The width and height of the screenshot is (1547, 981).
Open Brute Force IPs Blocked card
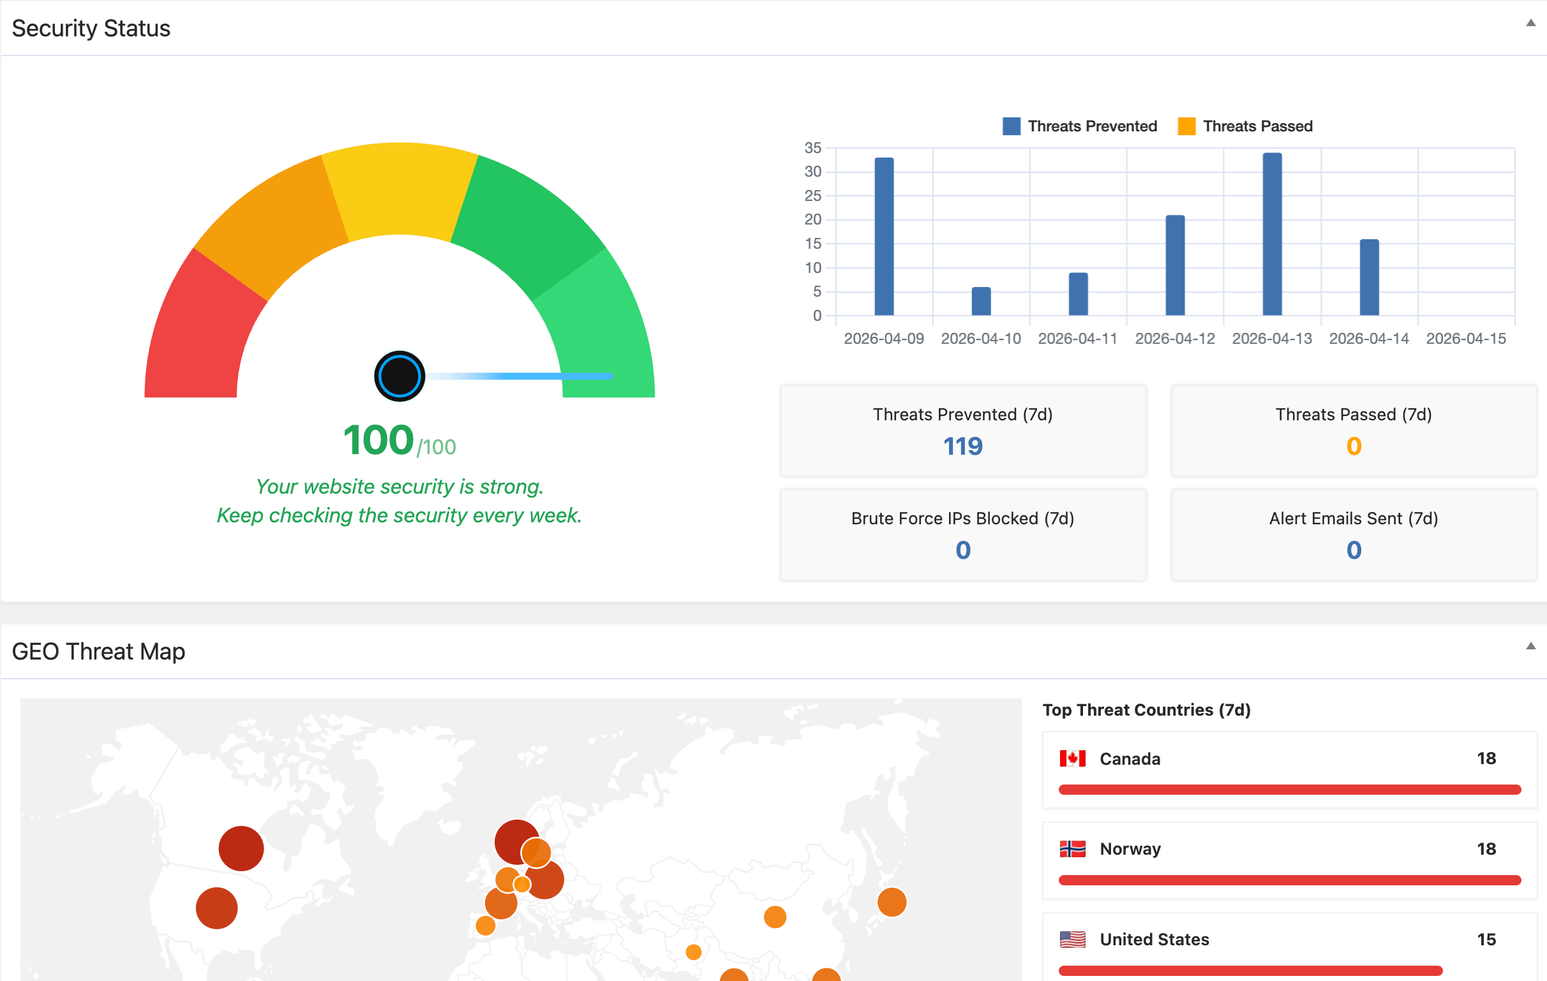(x=962, y=535)
